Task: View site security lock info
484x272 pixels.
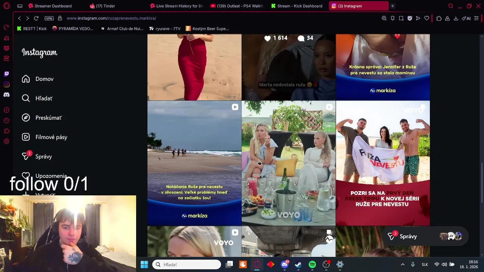Action: 60,18
